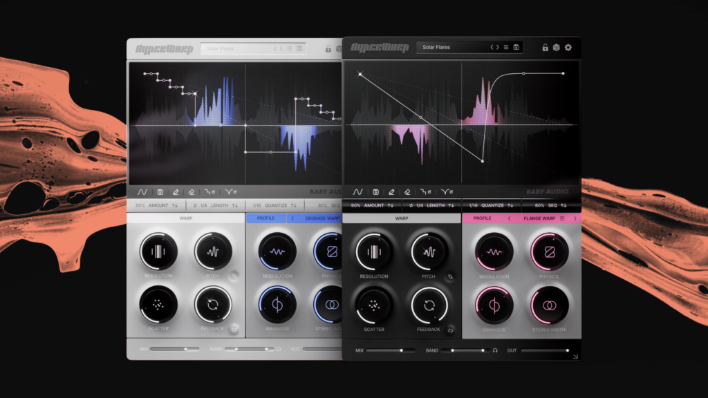Go to next preset in dark window
Image resolution: width=708 pixels, height=398 pixels.
click(497, 47)
